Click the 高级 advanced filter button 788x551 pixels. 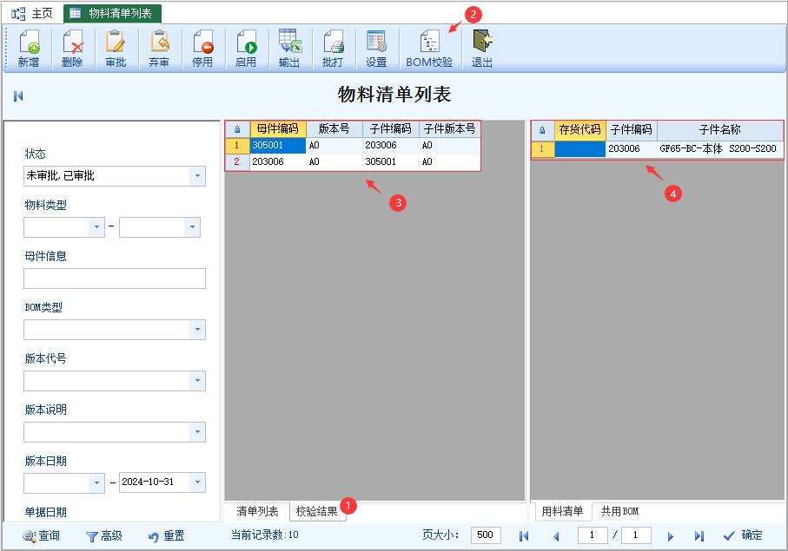pyautogui.click(x=104, y=536)
